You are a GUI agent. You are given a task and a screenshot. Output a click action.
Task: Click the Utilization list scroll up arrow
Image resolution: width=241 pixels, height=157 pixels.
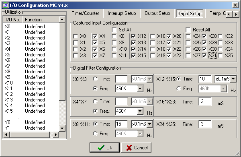(x=62, y=19)
